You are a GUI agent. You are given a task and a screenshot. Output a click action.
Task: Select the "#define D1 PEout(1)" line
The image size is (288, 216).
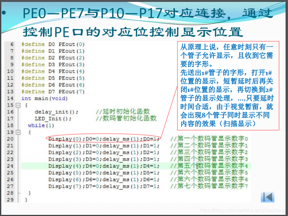click(x=53, y=51)
